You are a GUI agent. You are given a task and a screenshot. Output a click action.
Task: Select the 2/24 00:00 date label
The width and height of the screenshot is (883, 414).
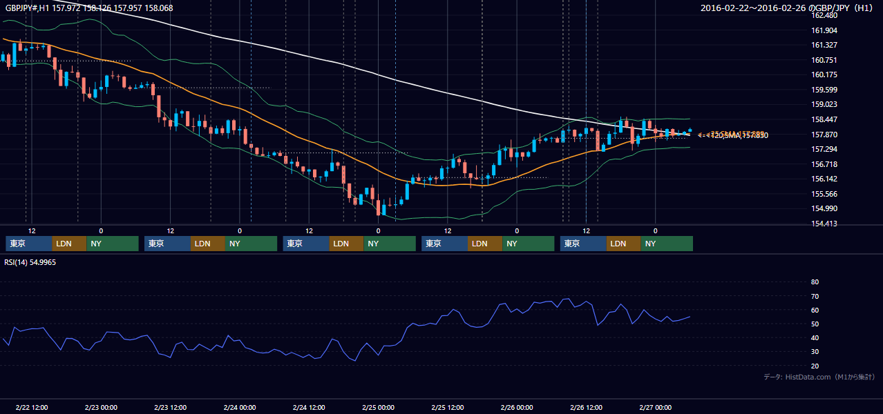pos(240,407)
